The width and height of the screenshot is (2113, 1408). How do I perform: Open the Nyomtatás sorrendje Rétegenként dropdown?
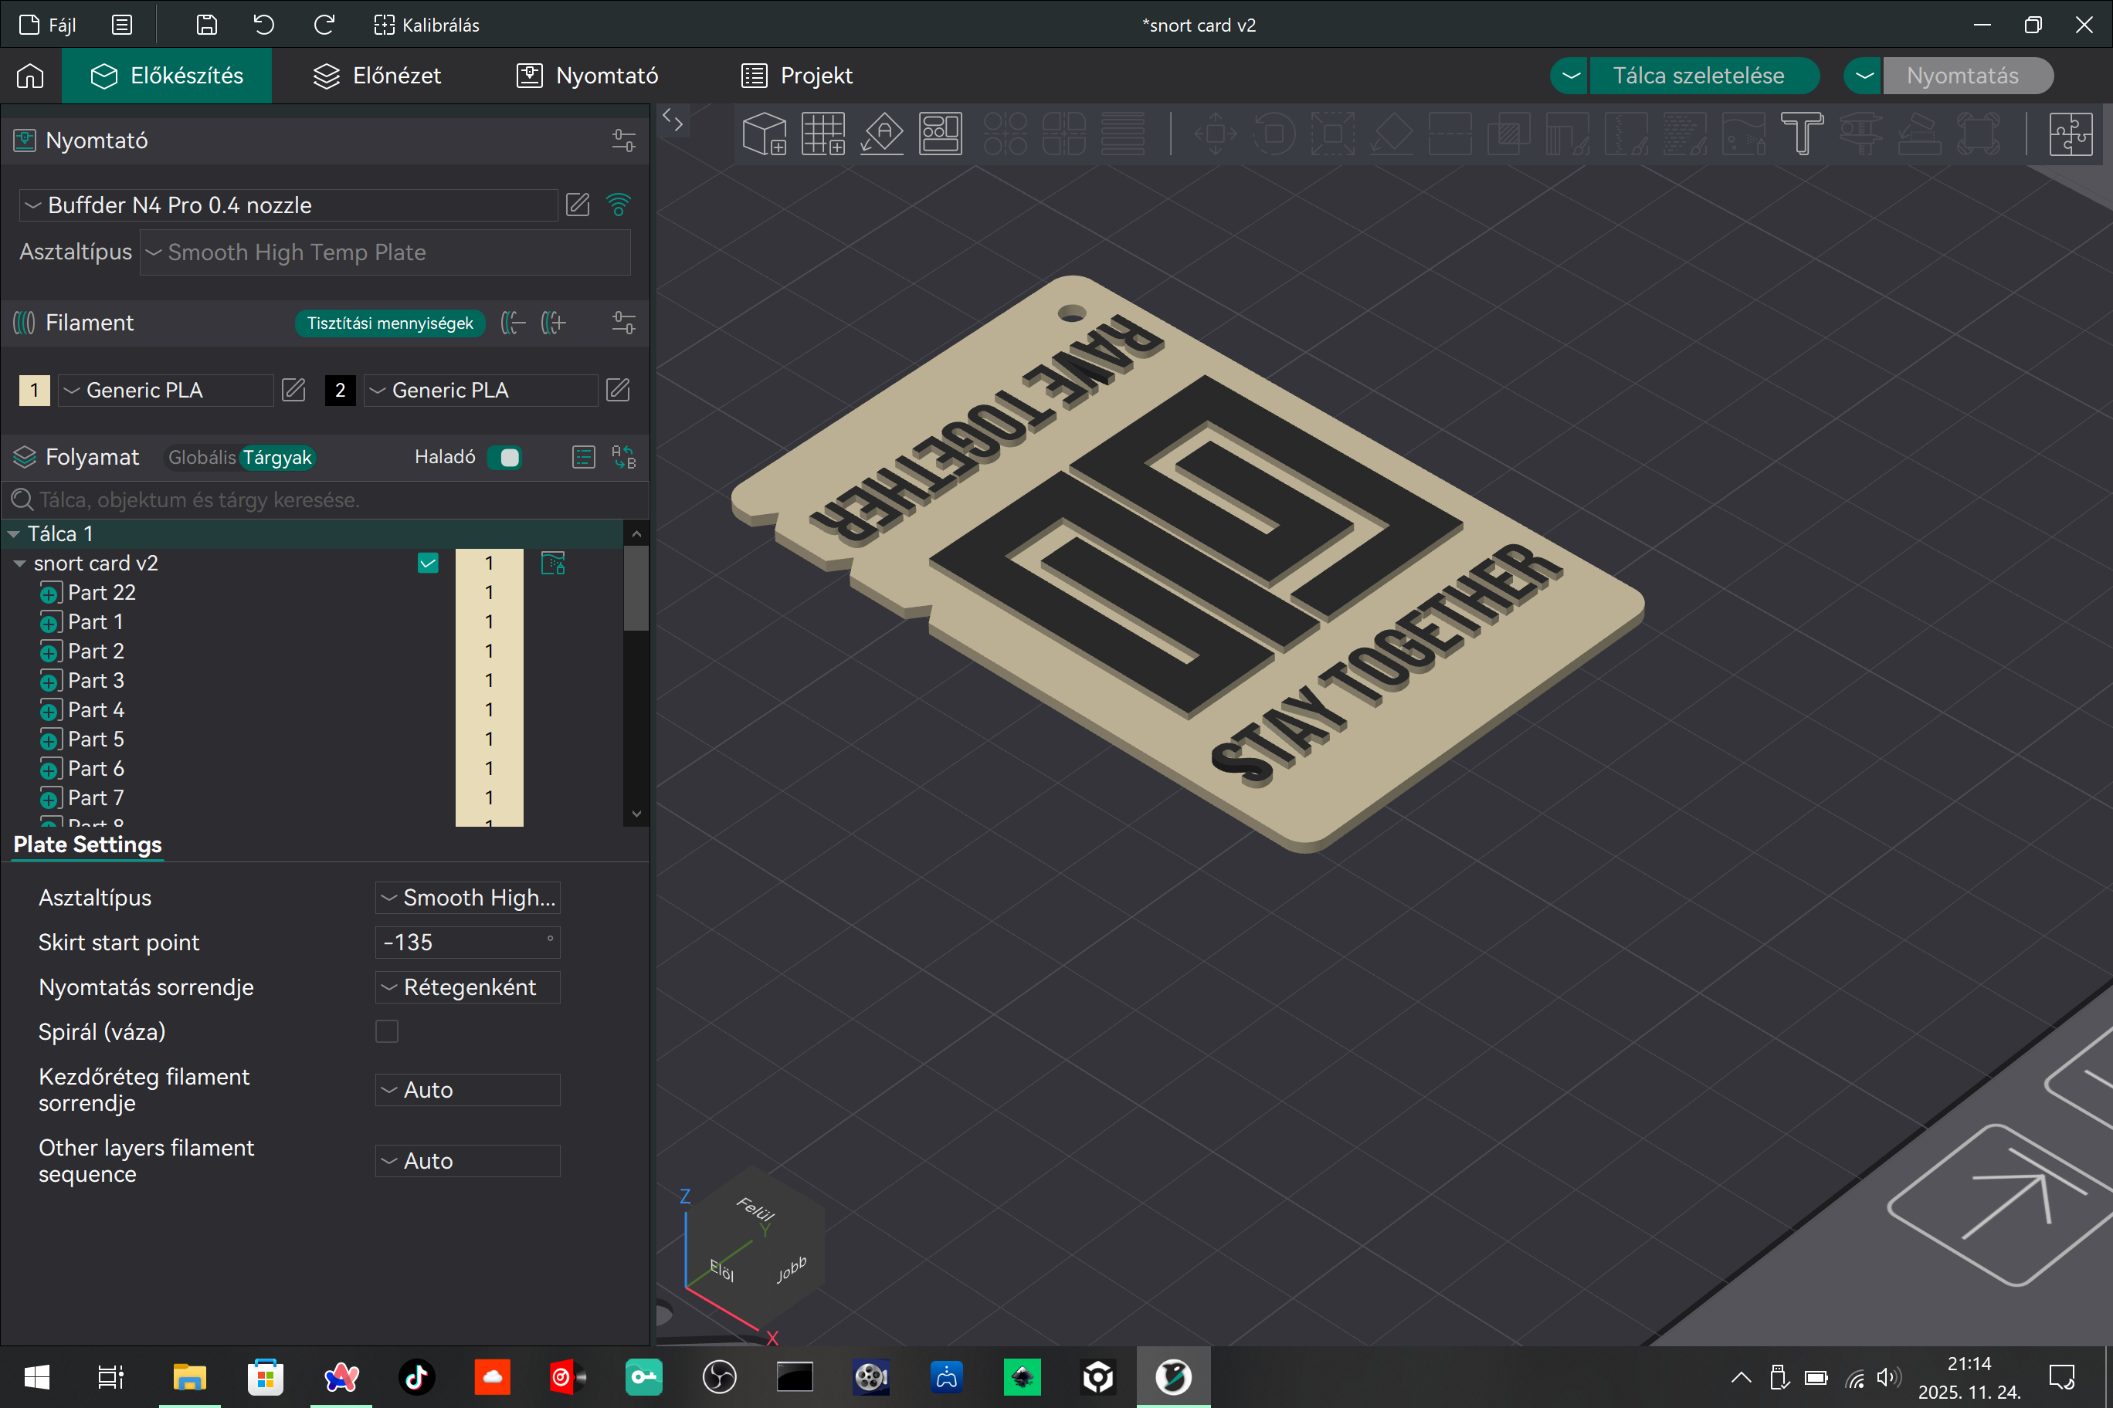pyautogui.click(x=467, y=987)
